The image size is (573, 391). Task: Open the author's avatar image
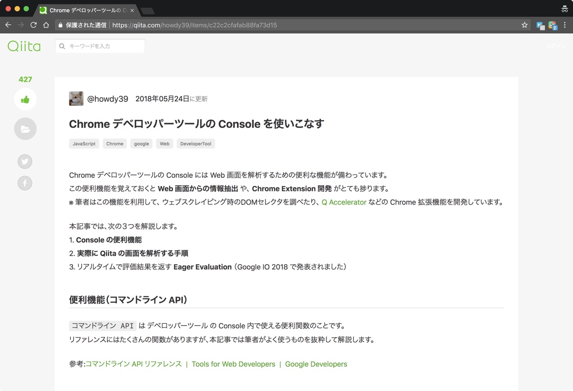tap(76, 99)
